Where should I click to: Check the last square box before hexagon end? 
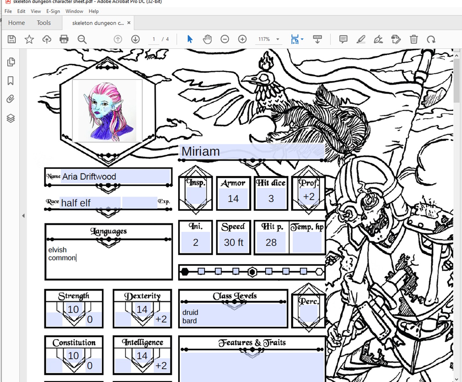303,272
